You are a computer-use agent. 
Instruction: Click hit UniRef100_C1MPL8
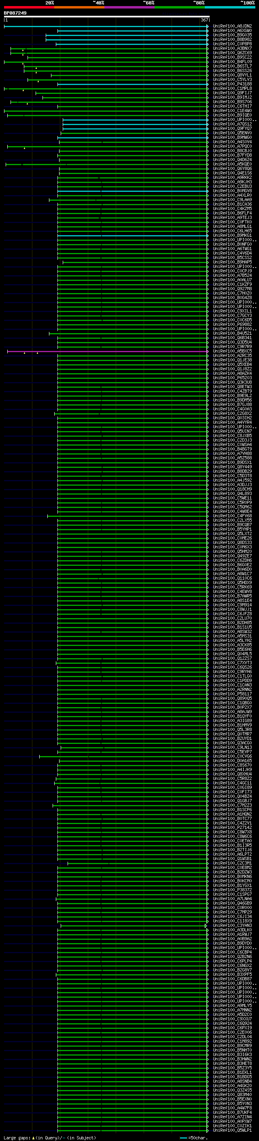232,89
